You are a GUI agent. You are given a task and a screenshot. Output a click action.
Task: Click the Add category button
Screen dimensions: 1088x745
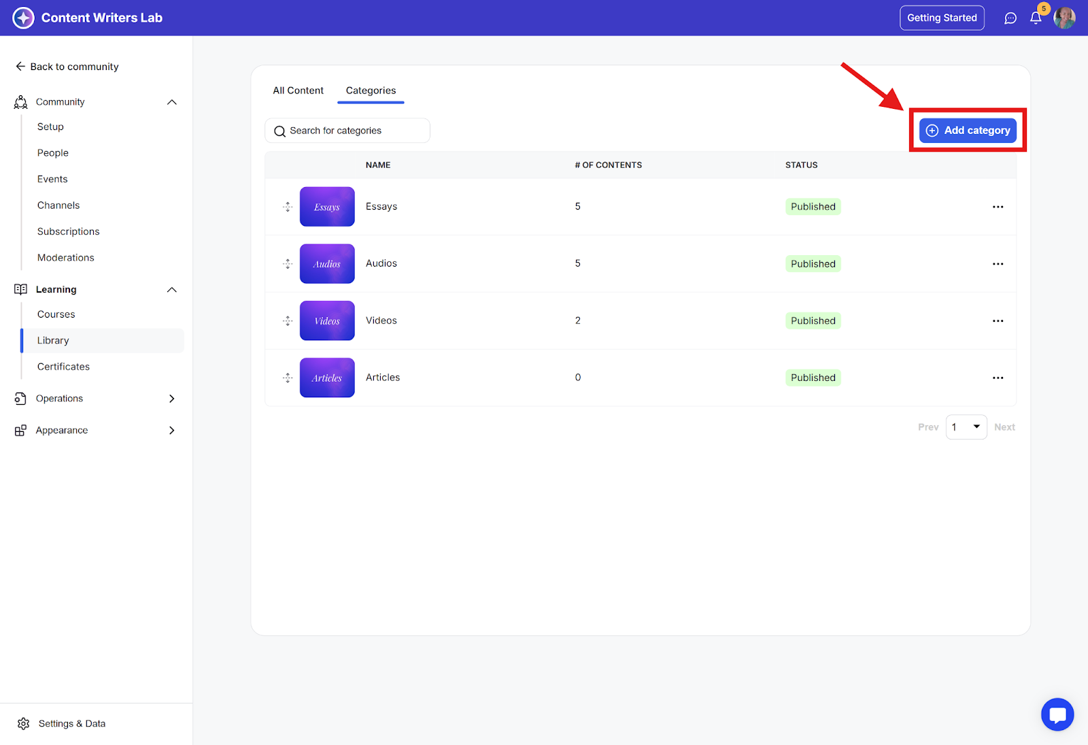(x=968, y=131)
